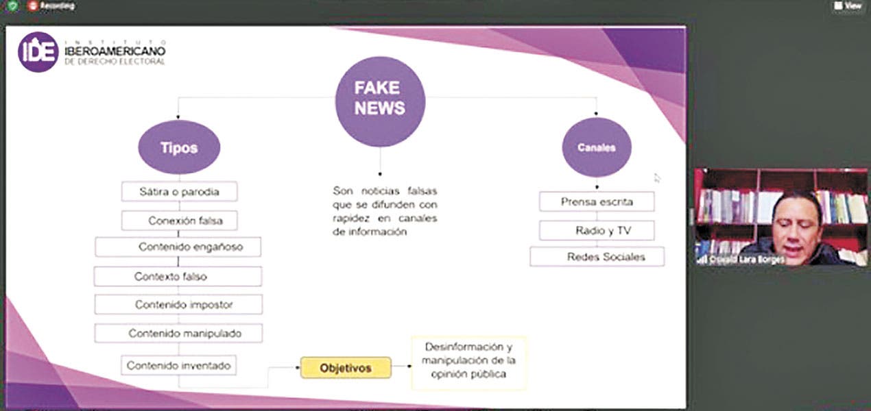Click the green encryption shield icon
Screen dimensions: 871x411
[x=12, y=6]
